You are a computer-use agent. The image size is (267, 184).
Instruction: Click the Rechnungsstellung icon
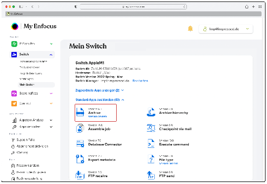pos(13,179)
